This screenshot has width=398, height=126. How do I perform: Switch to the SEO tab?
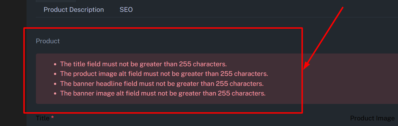coord(126,10)
